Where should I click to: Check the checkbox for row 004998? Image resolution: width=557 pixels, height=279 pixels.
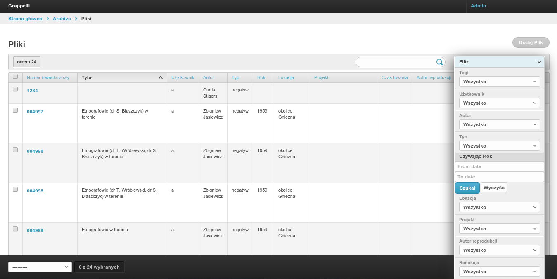tap(15, 150)
